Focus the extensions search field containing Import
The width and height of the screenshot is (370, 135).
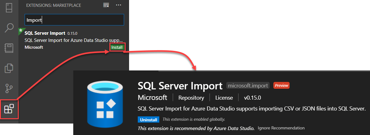pyautogui.click(x=74, y=20)
